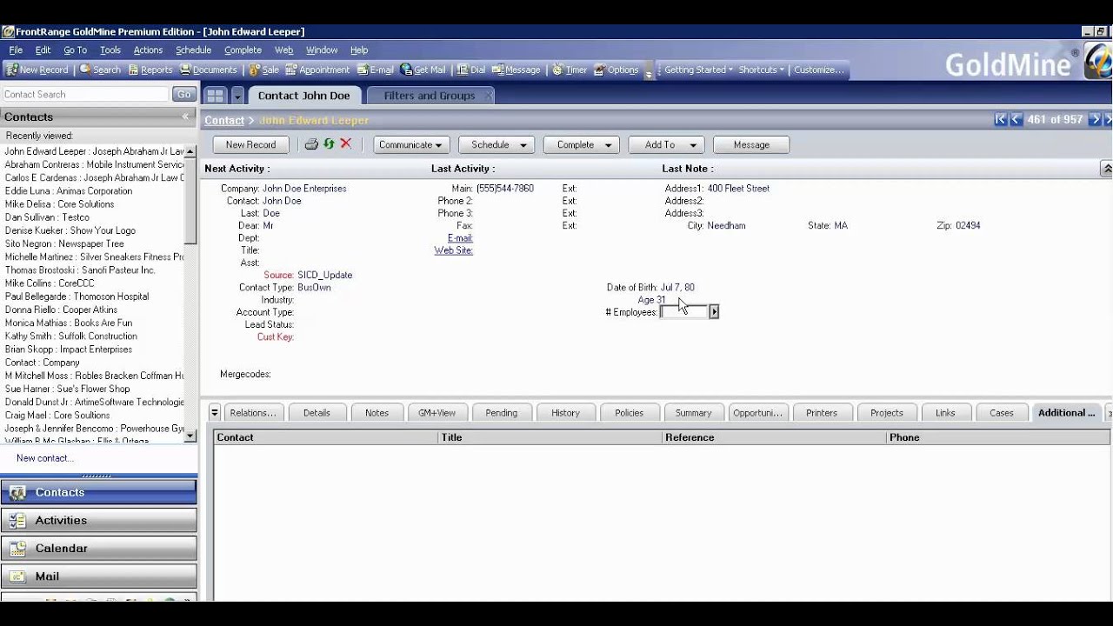Open the Activities navigation pane
1113x626 pixels.
(x=99, y=520)
